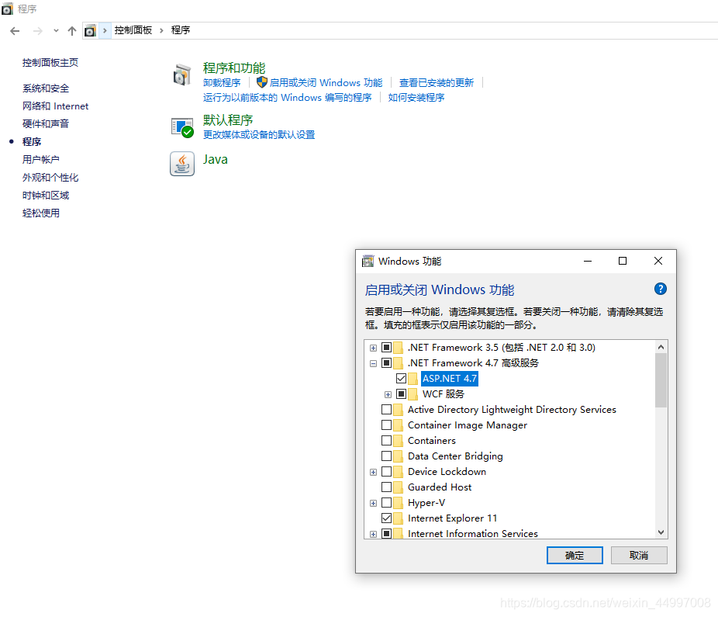Click folder icon beside Hyper-V

point(398,503)
